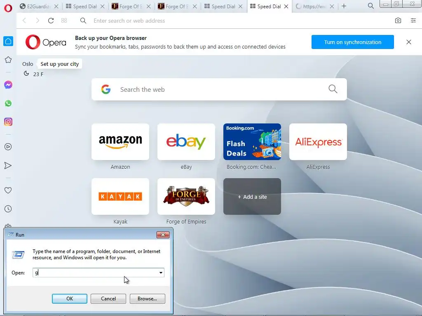Click the Google G logo
Image resolution: width=422 pixels, height=316 pixels.
point(106,89)
